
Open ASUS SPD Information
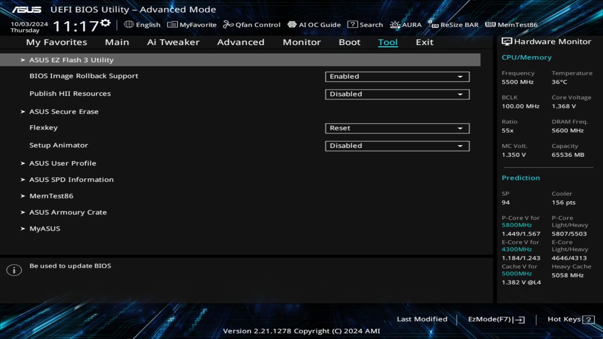coord(71,179)
